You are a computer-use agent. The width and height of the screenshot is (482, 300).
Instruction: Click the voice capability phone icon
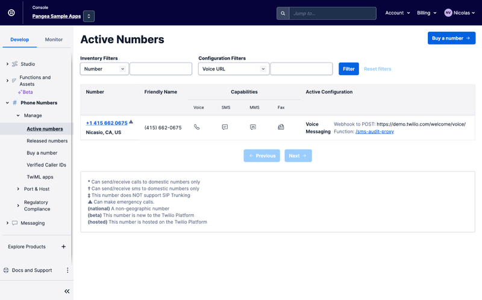click(196, 127)
